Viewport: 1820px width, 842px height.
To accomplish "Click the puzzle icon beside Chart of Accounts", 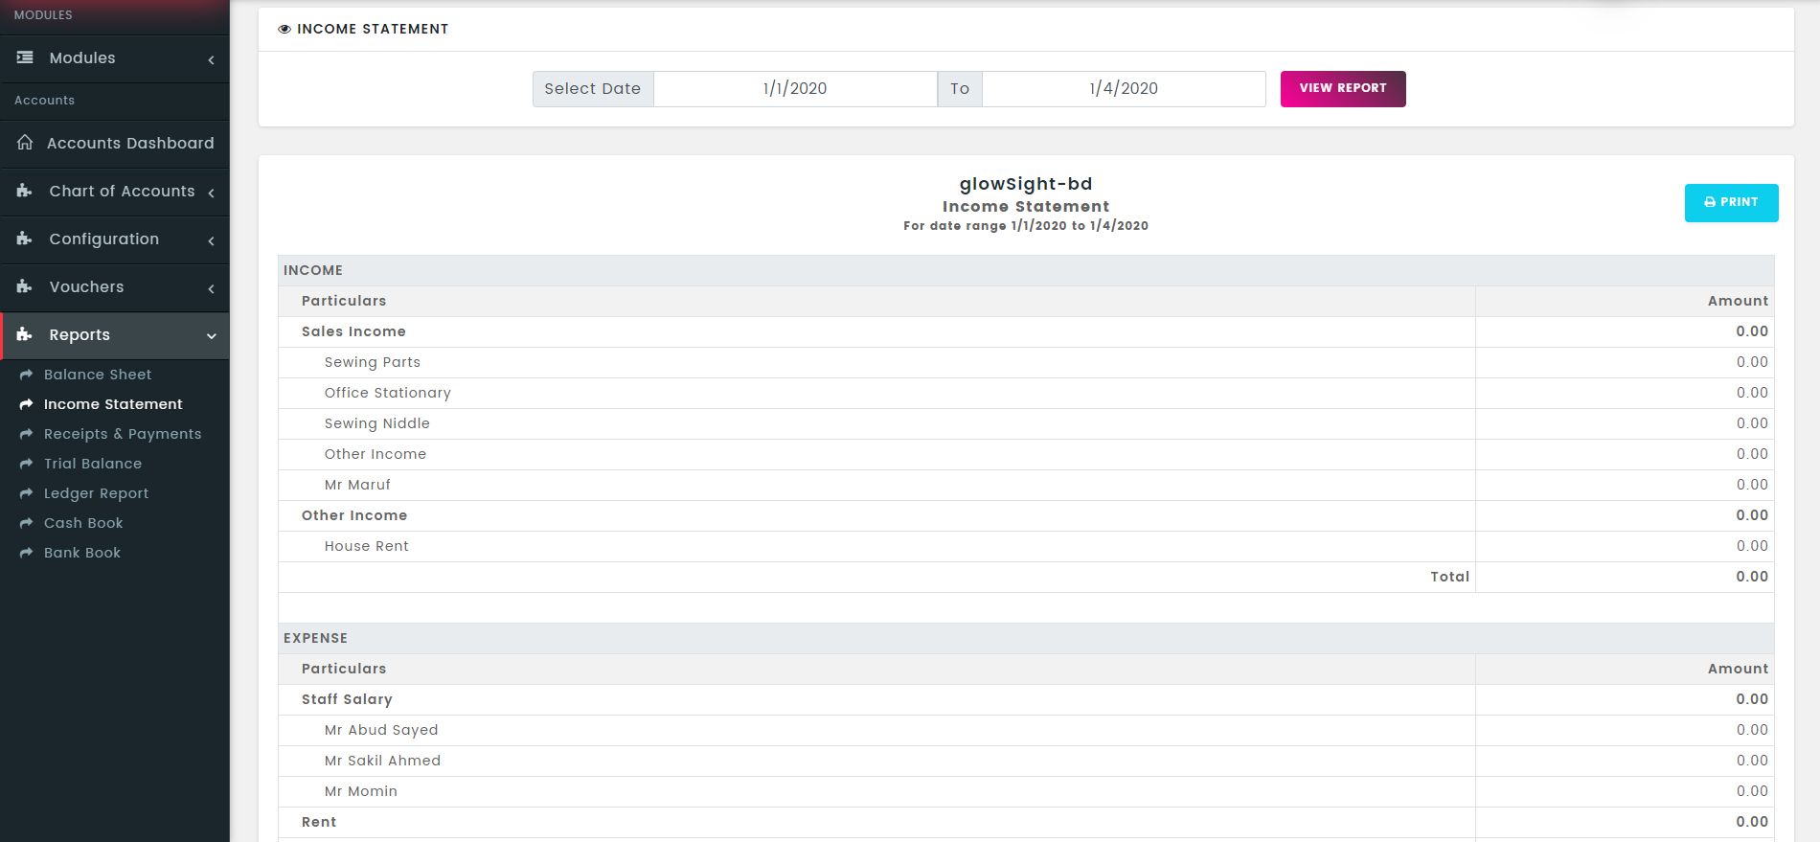I will (25, 191).
